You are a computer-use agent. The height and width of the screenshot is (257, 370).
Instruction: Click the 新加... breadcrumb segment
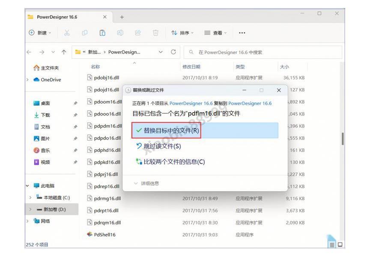click(x=94, y=52)
